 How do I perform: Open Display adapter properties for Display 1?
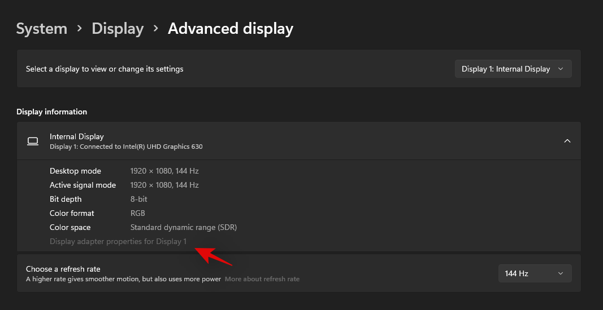tap(118, 242)
